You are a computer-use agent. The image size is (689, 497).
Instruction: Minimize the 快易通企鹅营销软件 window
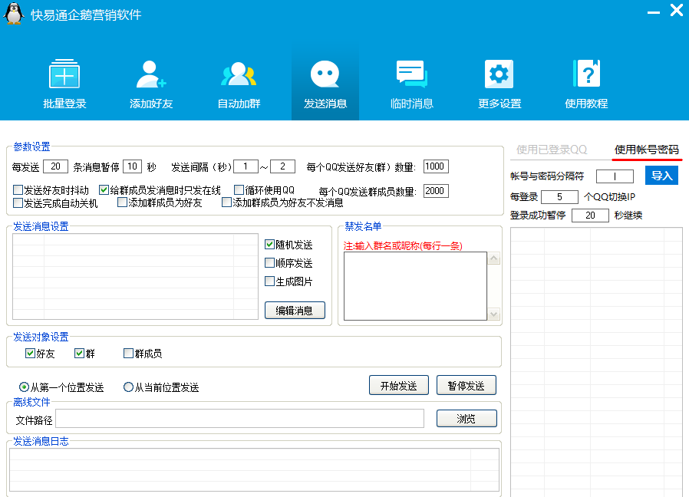point(654,12)
